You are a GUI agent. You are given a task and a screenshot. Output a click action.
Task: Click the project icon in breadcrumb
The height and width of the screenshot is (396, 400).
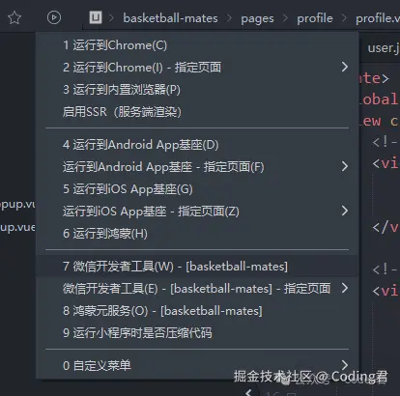coord(96,17)
